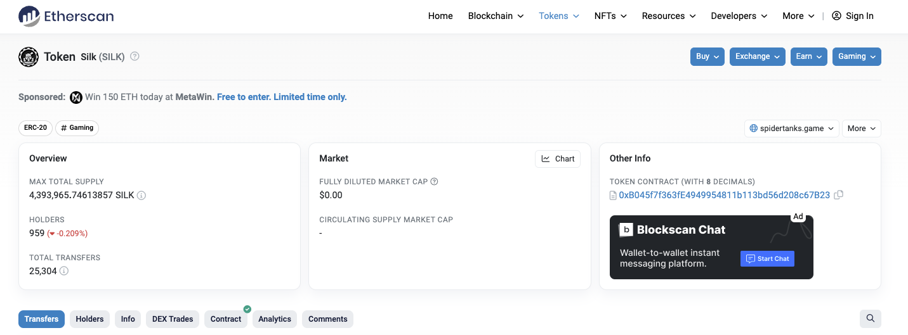Open the Blockchain dropdown menu
This screenshot has width=908, height=335.
coord(496,16)
